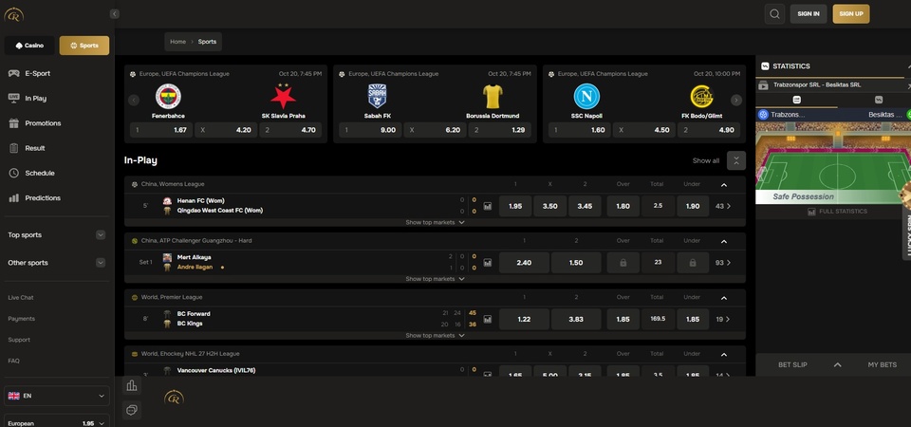Screen dimensions: 911x427
Task: Open Support link
Action: point(19,340)
